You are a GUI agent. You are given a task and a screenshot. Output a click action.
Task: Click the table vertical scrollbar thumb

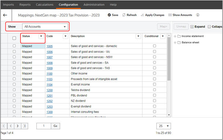coord(169,59)
